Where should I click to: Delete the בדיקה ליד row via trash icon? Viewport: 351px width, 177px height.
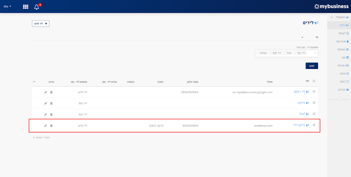51,126
